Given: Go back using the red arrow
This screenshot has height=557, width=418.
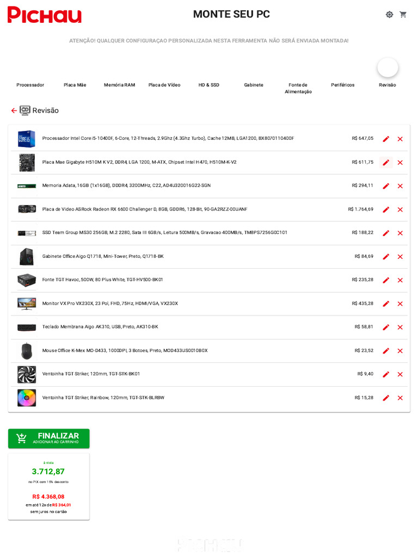Looking at the screenshot, I should click(14, 111).
